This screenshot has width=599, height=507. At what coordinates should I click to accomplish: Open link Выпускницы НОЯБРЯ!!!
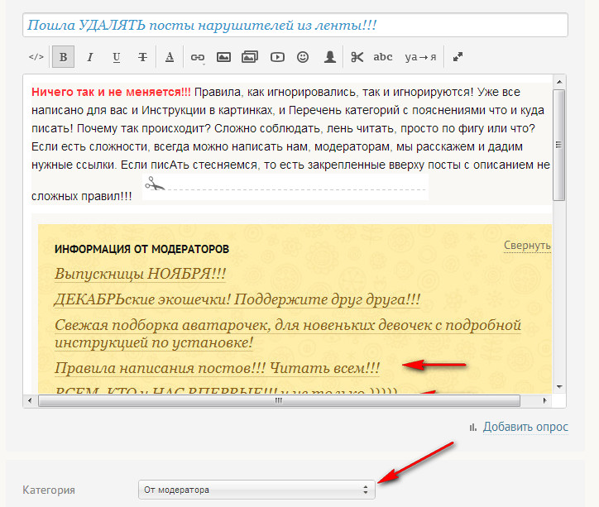[140, 274]
